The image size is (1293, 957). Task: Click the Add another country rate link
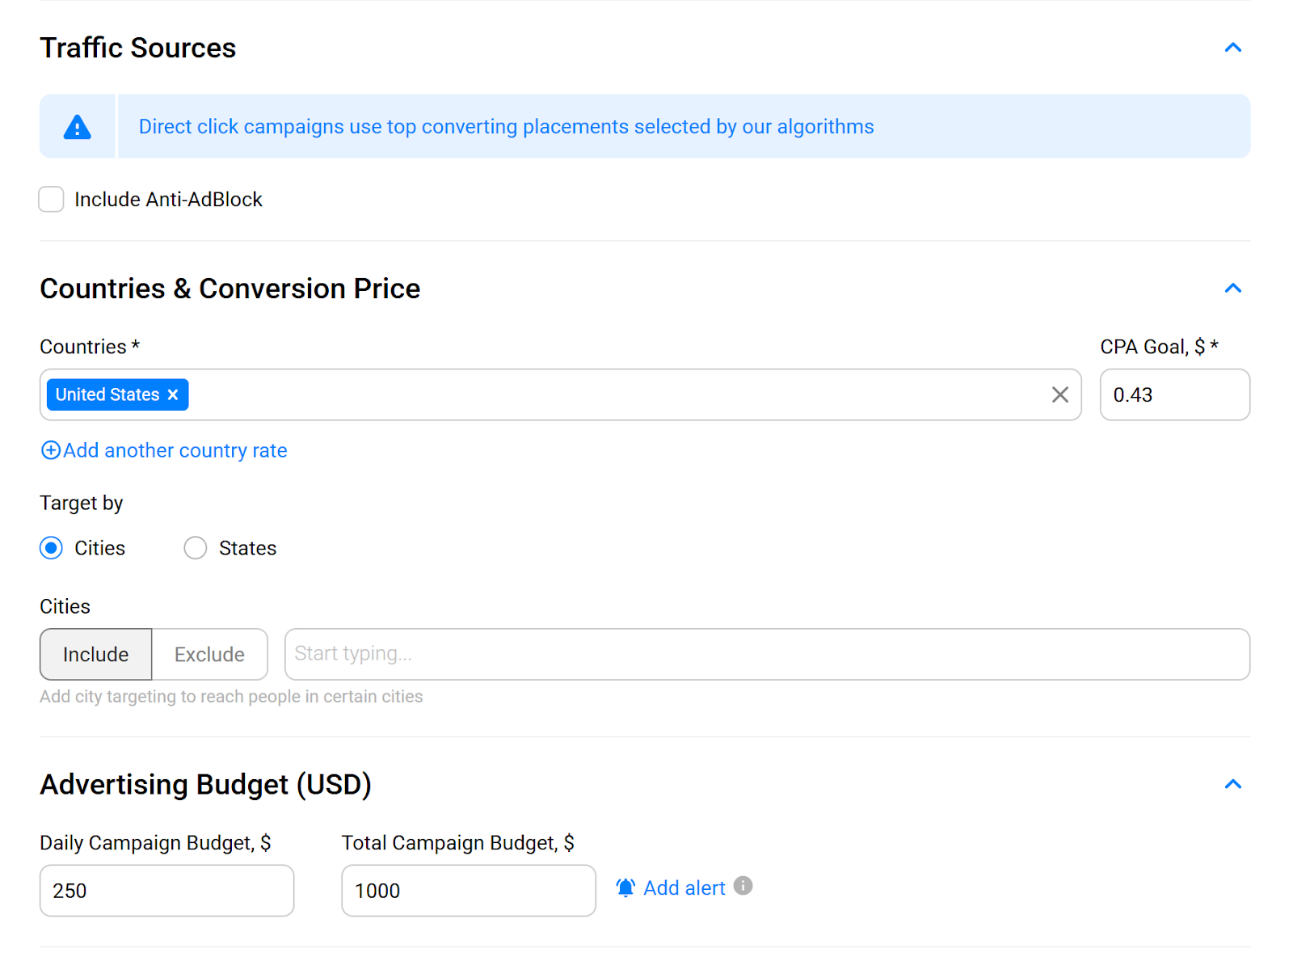pos(175,450)
